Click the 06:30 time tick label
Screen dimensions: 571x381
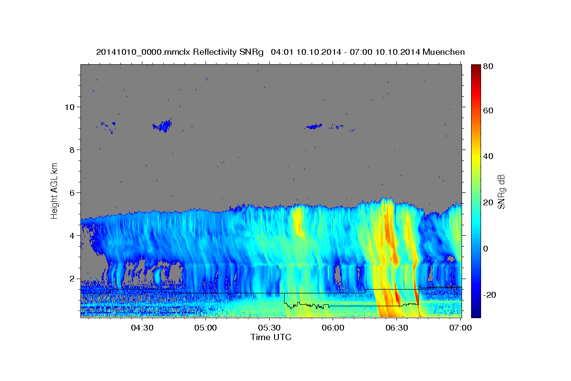tap(397, 328)
